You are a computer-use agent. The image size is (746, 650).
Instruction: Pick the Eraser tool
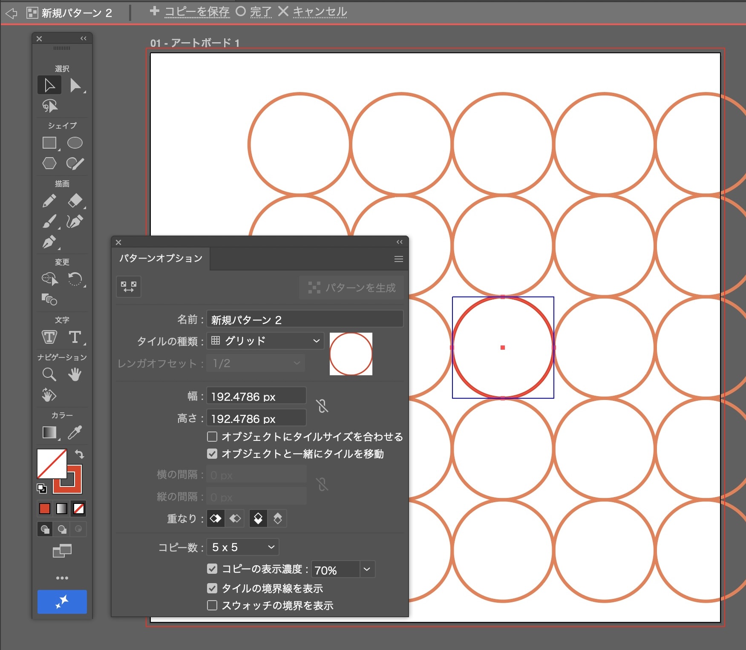pyautogui.click(x=75, y=201)
